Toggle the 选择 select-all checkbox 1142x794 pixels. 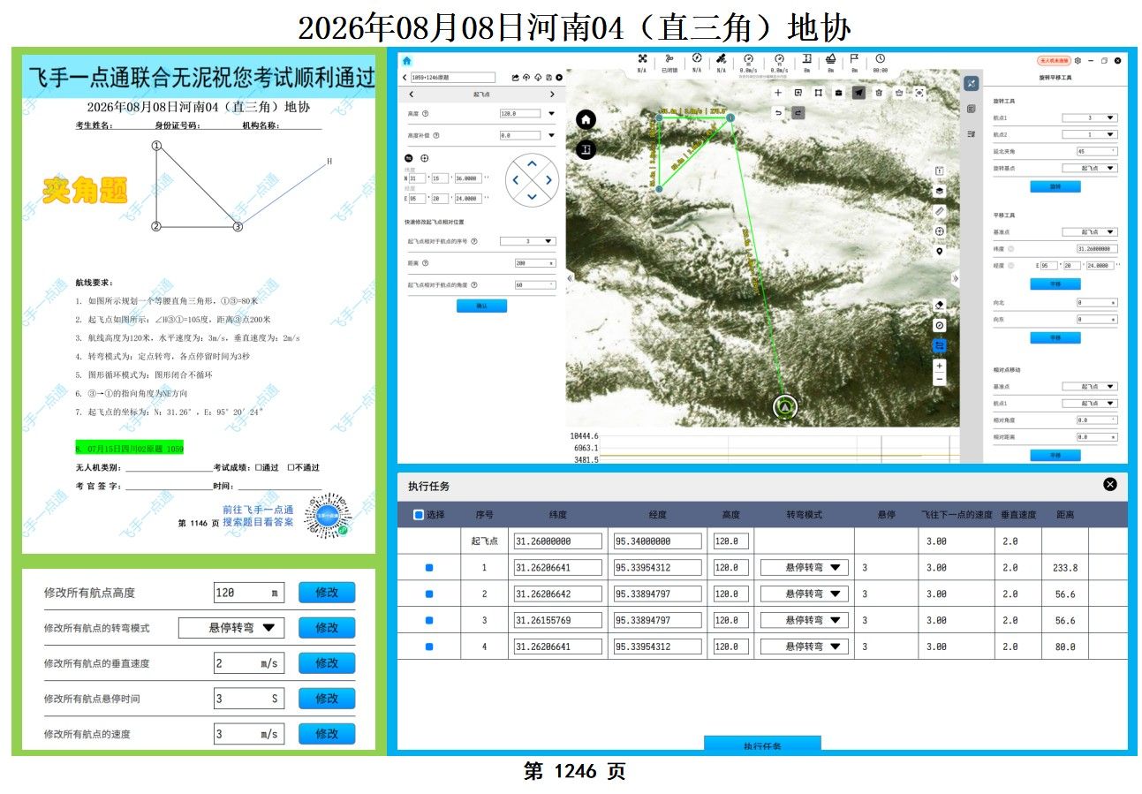pyautogui.click(x=419, y=514)
